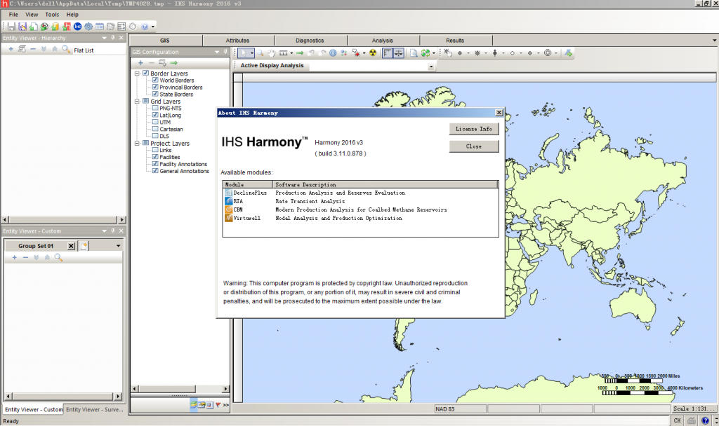Toggle the Border Layers checkbox

click(x=146, y=73)
